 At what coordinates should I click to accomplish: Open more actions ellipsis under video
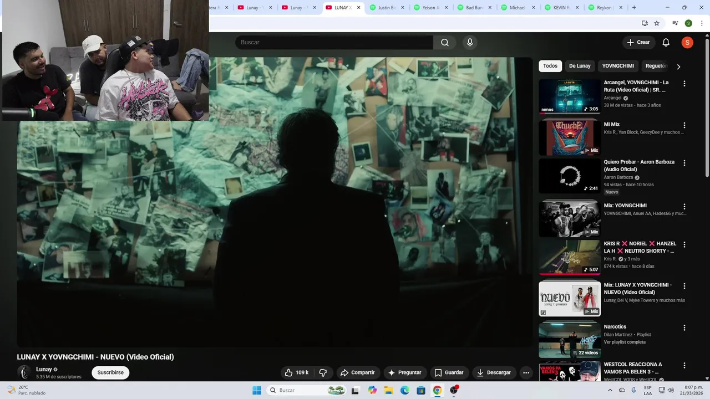pos(526,372)
